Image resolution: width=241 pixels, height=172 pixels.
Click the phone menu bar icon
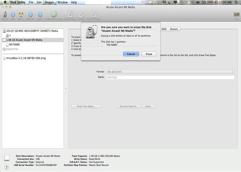tap(169, 2)
